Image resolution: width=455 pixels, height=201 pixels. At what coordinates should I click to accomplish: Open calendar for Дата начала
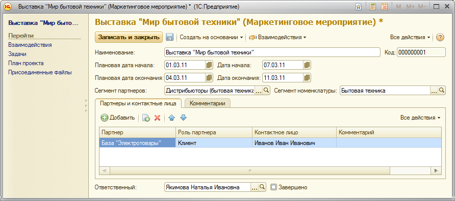[307, 65]
